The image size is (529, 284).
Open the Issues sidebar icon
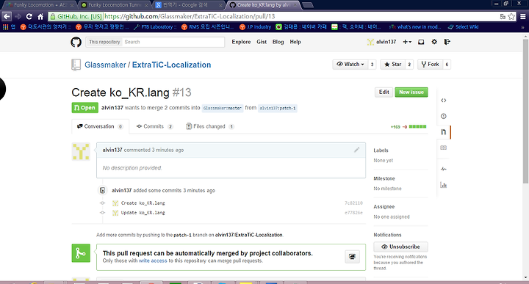pyautogui.click(x=444, y=116)
